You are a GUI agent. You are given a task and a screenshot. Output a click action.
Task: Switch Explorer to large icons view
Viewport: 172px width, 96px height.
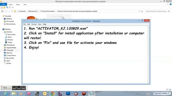click(170, 90)
